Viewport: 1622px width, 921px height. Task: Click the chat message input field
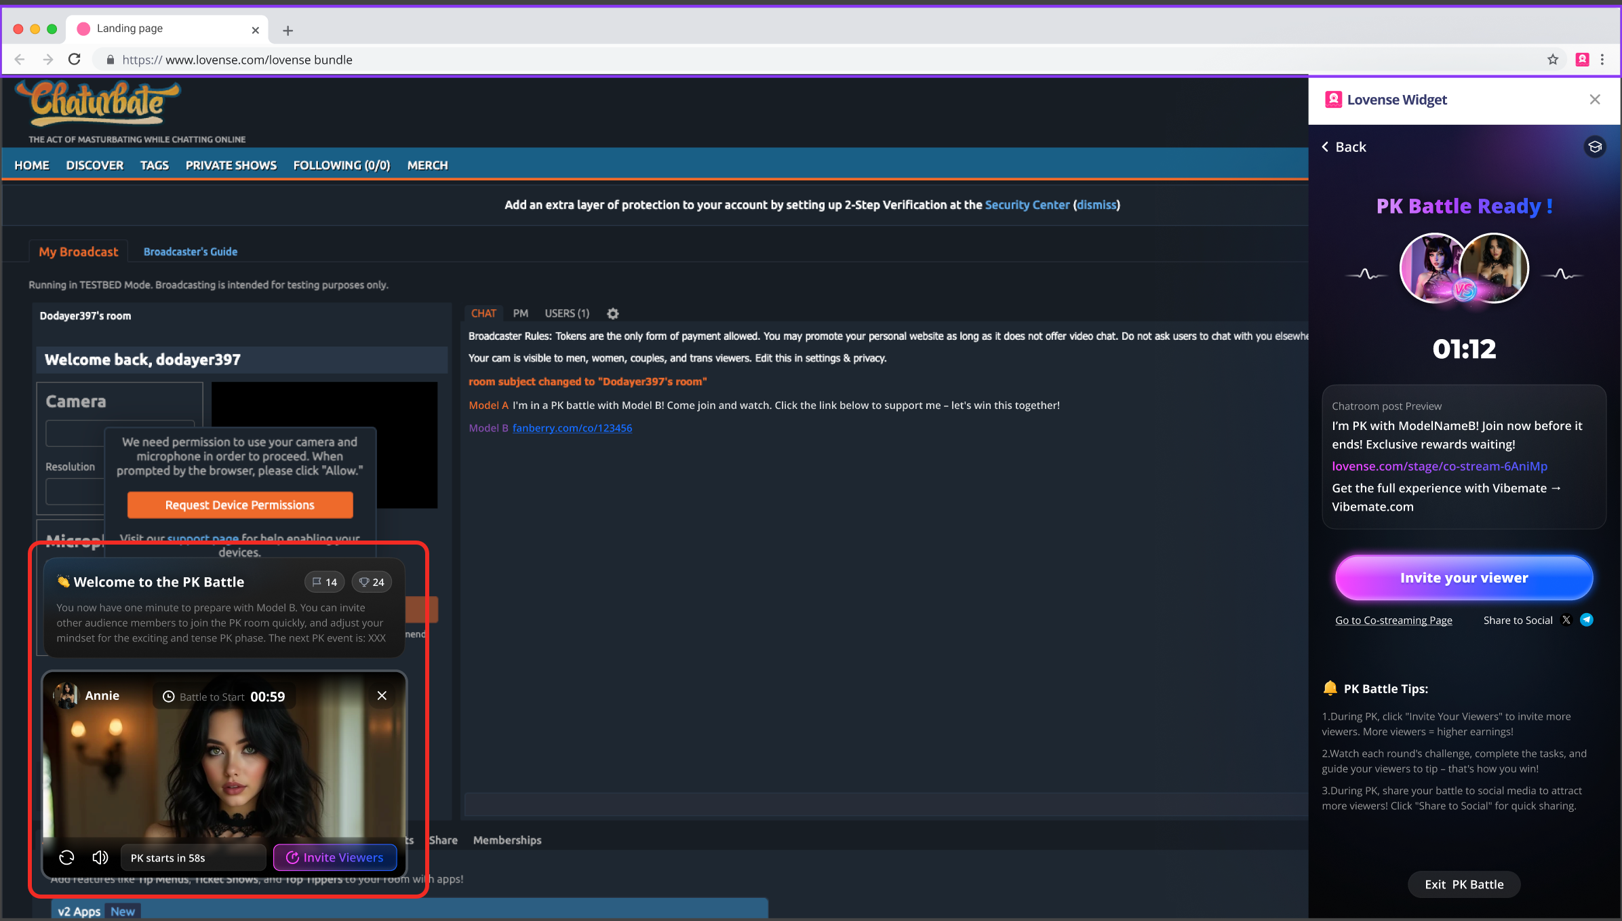882,805
